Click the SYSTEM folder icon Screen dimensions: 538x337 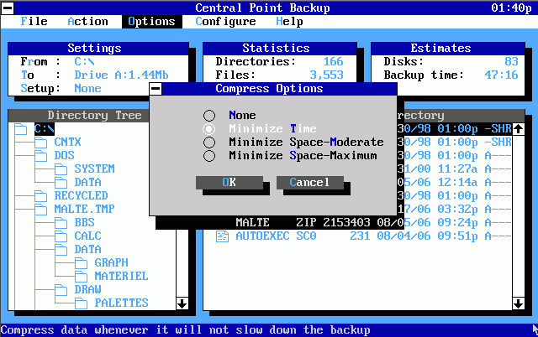61,169
